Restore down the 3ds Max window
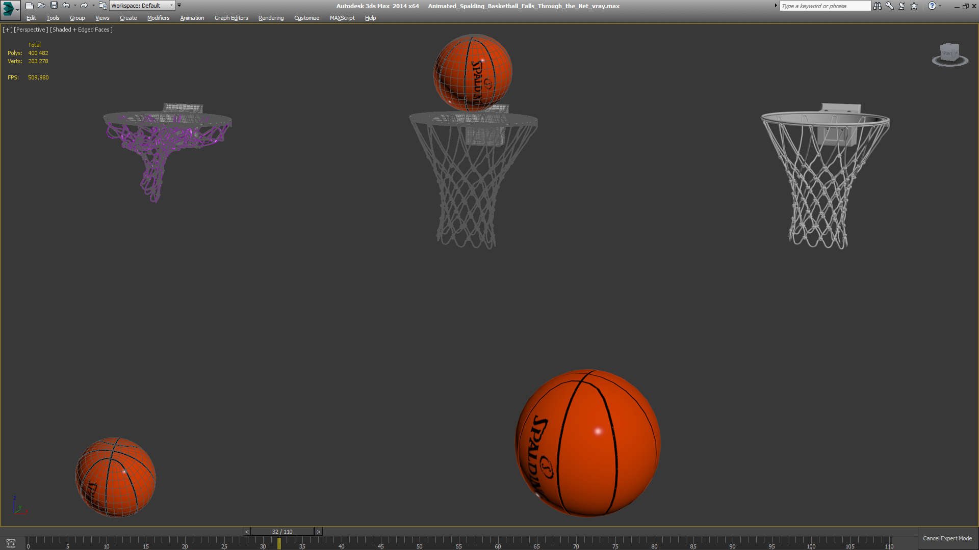 965,6
